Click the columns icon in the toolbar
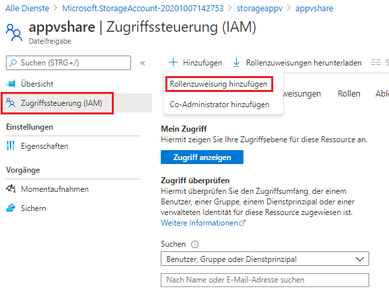 pos(376,63)
